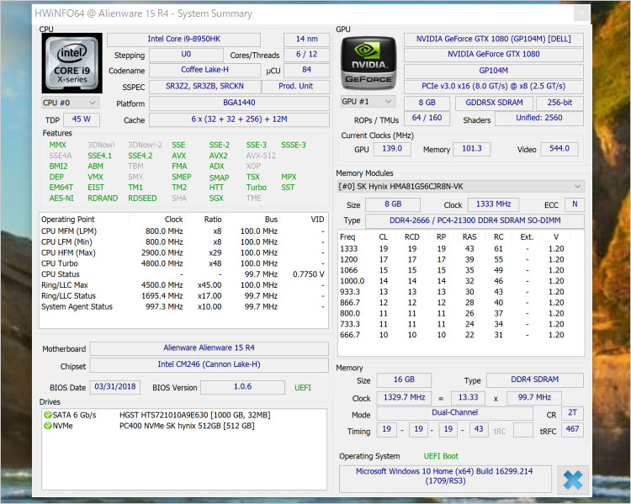Expand the SK Hynix memory module dropdown
The image size is (631, 504).
click(460, 187)
